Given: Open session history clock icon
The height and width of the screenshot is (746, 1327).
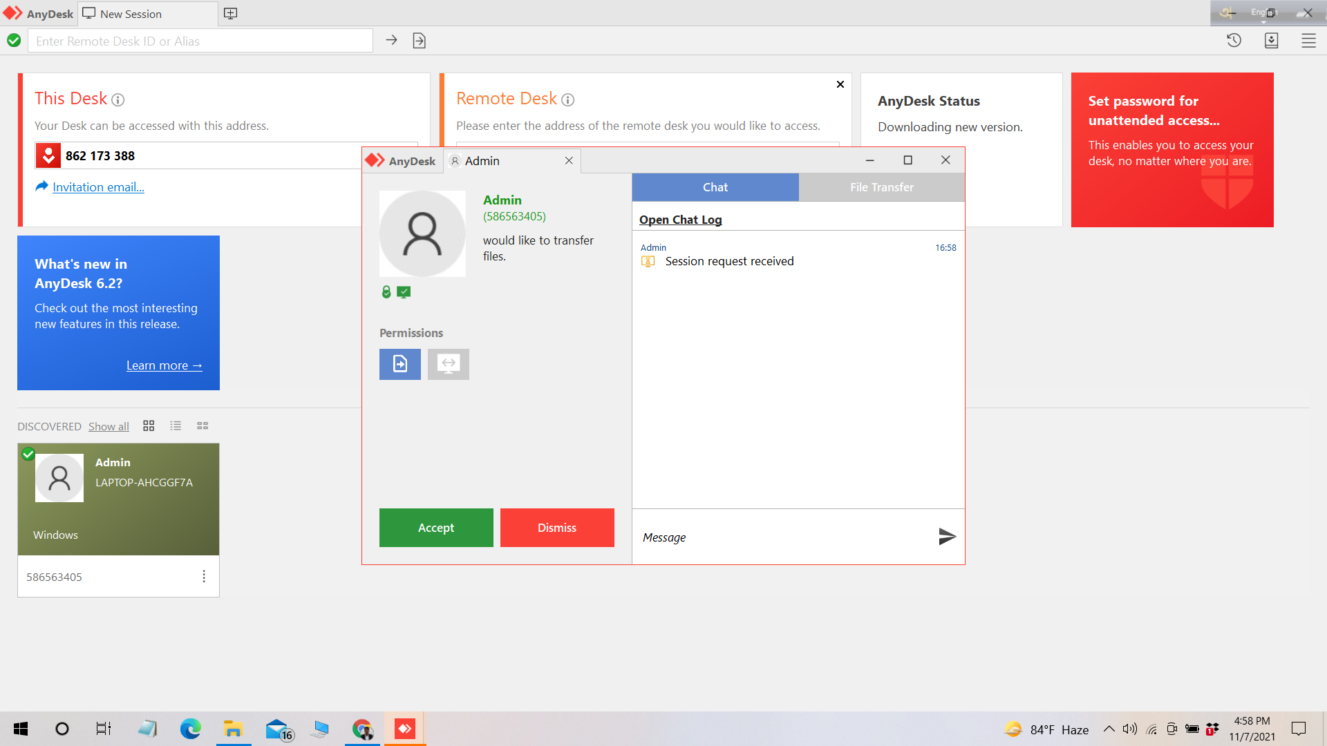Looking at the screenshot, I should tap(1234, 41).
